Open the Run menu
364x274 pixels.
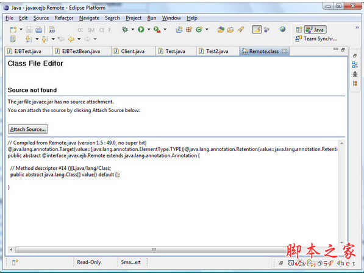tap(152, 18)
